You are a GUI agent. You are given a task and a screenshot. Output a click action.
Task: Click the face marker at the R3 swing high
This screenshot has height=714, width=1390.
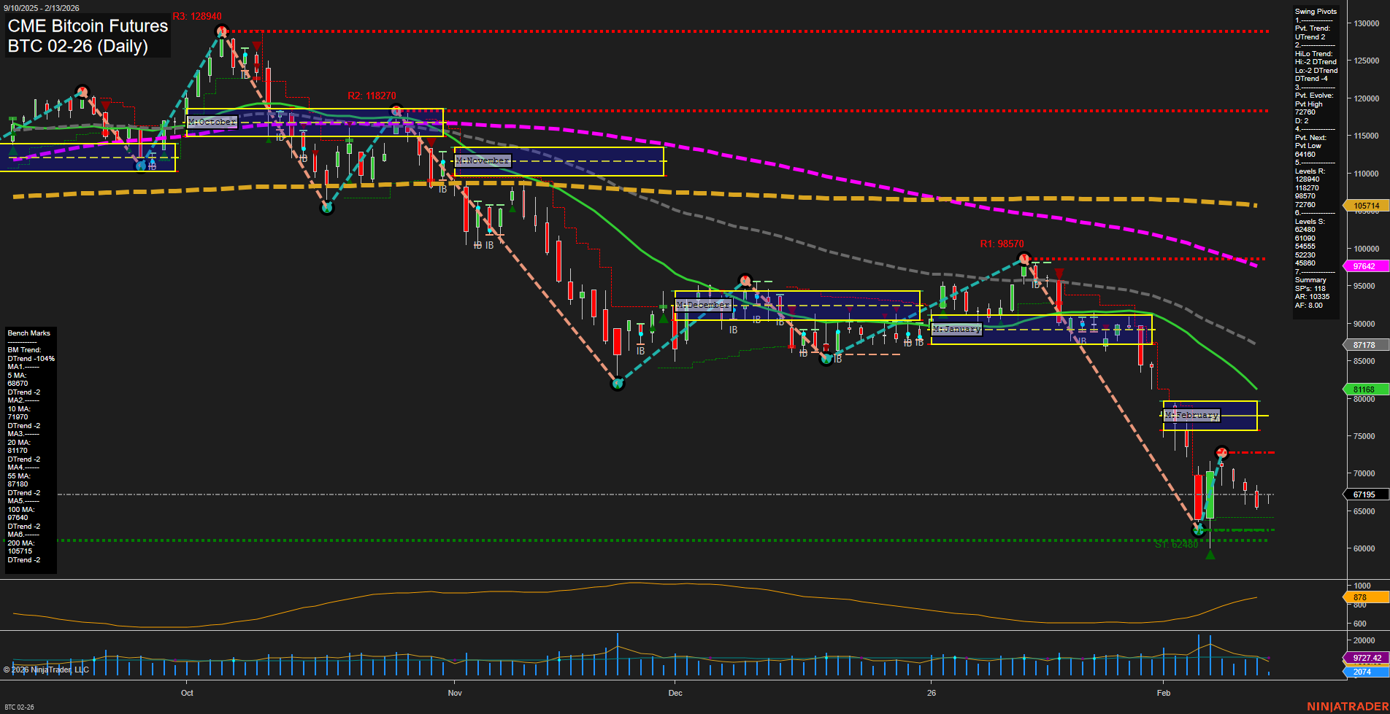point(221,31)
